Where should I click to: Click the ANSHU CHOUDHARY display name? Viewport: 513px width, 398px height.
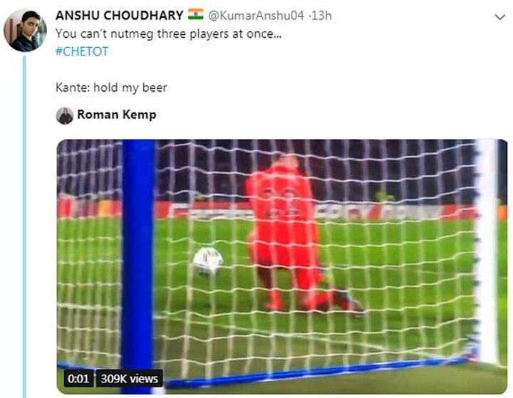pyautogui.click(x=120, y=16)
